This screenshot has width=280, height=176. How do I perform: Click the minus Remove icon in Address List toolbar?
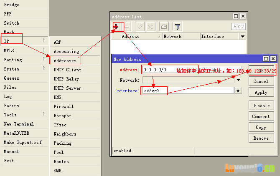click(x=127, y=27)
